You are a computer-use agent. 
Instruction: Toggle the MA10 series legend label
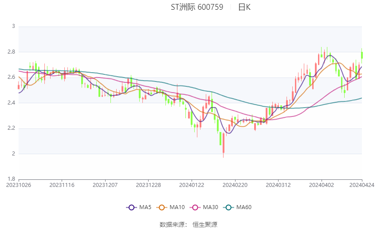tap(178, 207)
